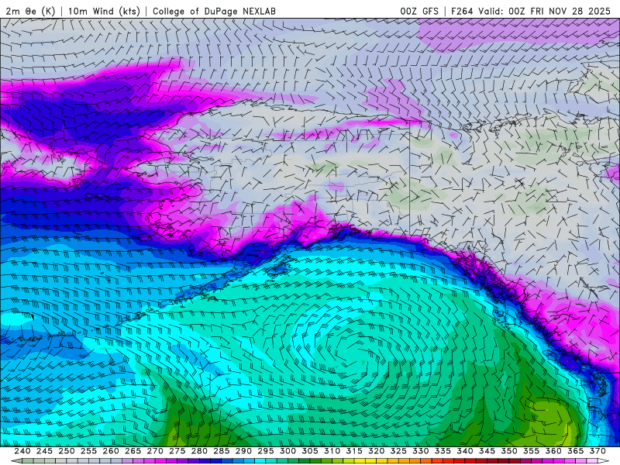Click the 310 value on the color scale
Viewport: 620px width, 465px height.
[332, 451]
